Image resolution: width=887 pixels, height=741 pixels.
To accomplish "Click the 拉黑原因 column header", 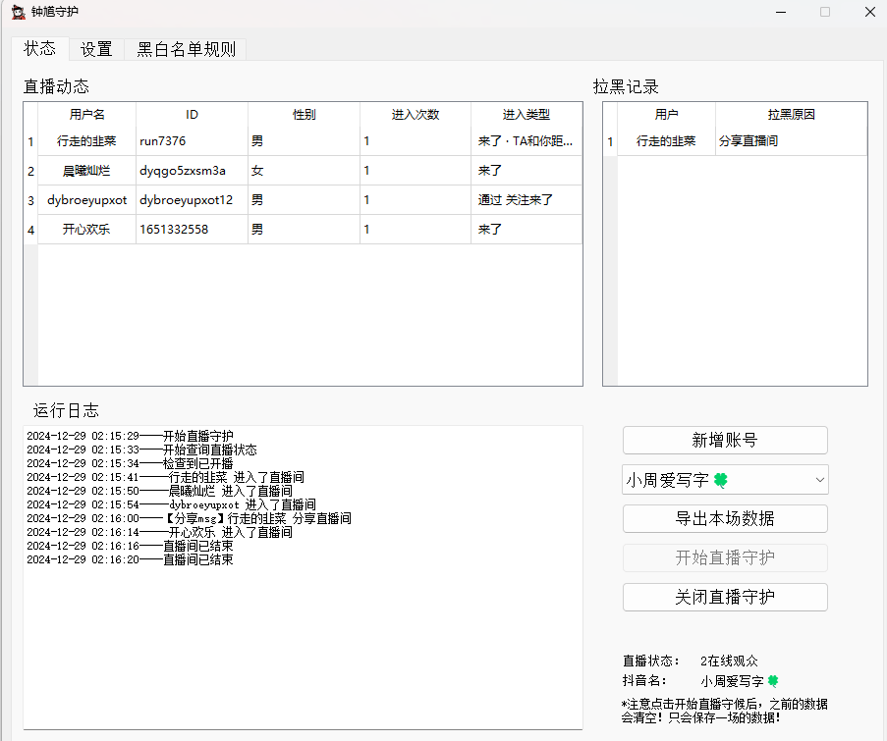I will pyautogui.click(x=792, y=114).
